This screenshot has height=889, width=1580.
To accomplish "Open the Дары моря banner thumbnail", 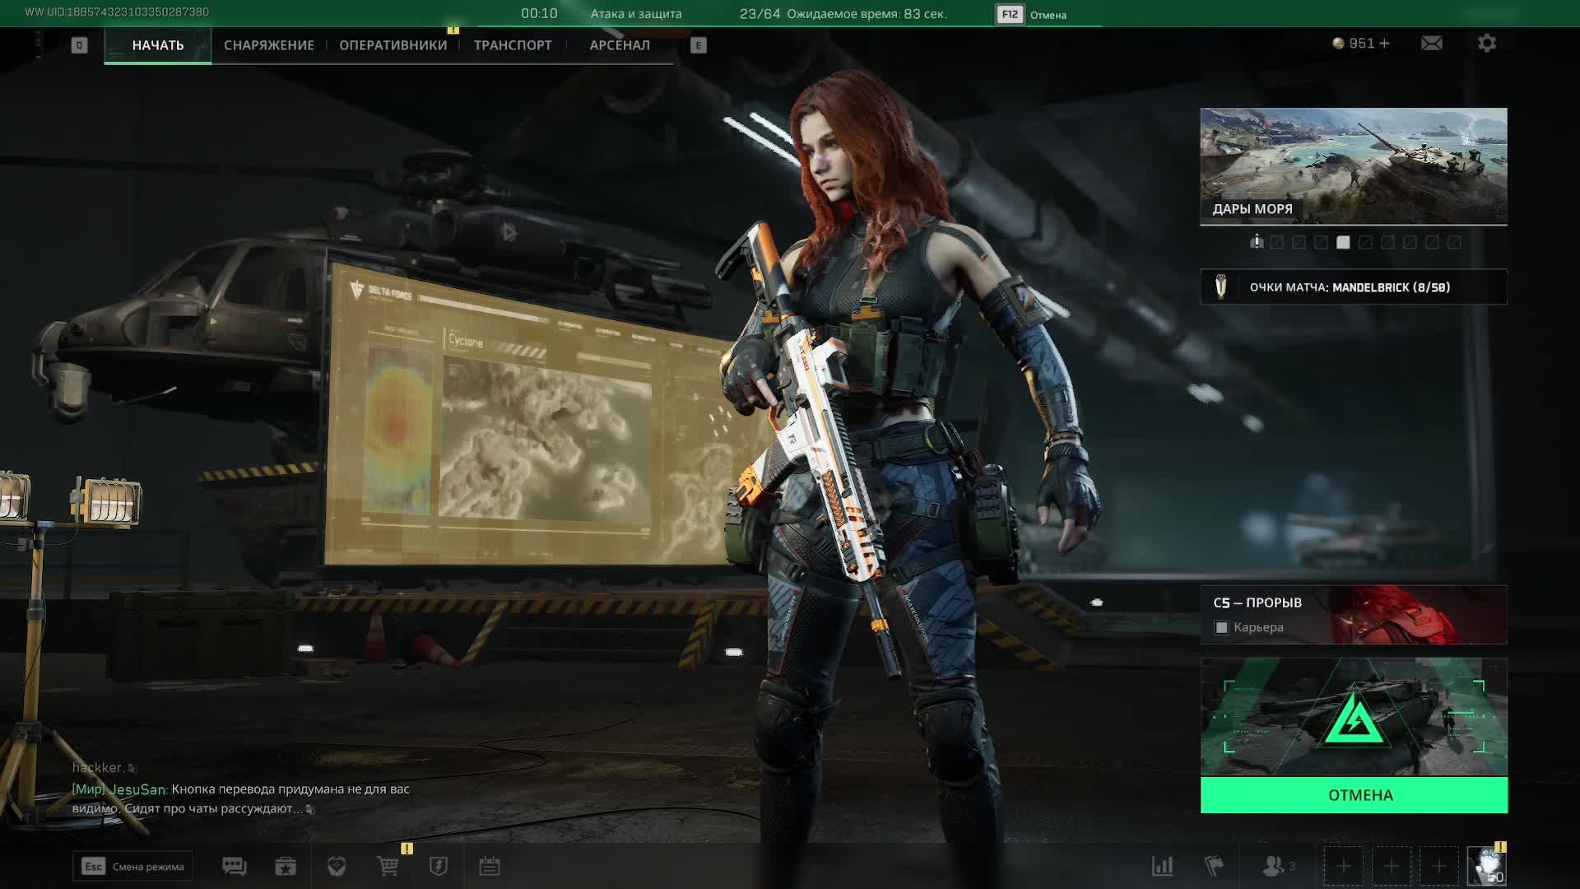I will tap(1354, 165).
